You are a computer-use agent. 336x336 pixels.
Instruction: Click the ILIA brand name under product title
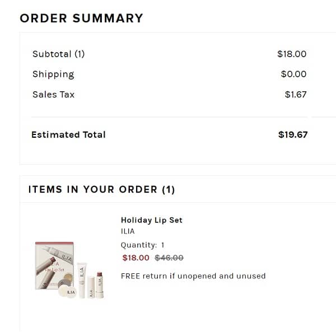click(128, 231)
